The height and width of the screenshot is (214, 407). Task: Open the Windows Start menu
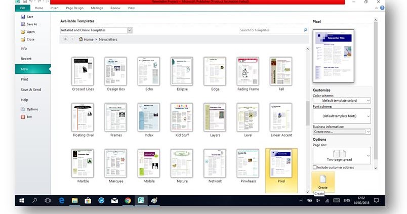(x=22, y=200)
